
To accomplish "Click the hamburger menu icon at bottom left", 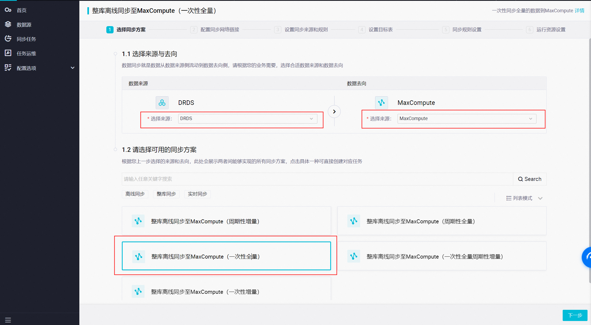I will coord(8,320).
